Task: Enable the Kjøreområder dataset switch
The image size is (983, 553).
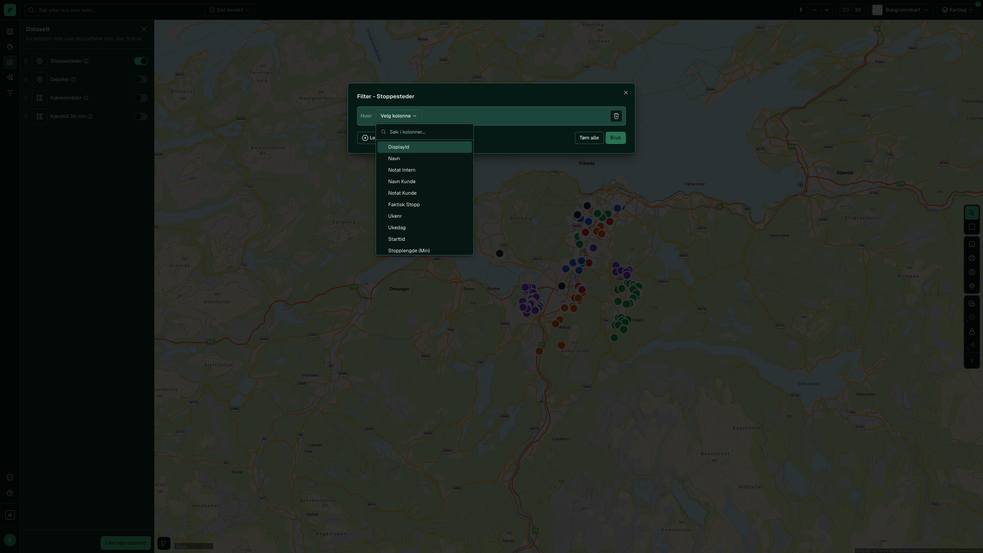Action: coord(141,98)
